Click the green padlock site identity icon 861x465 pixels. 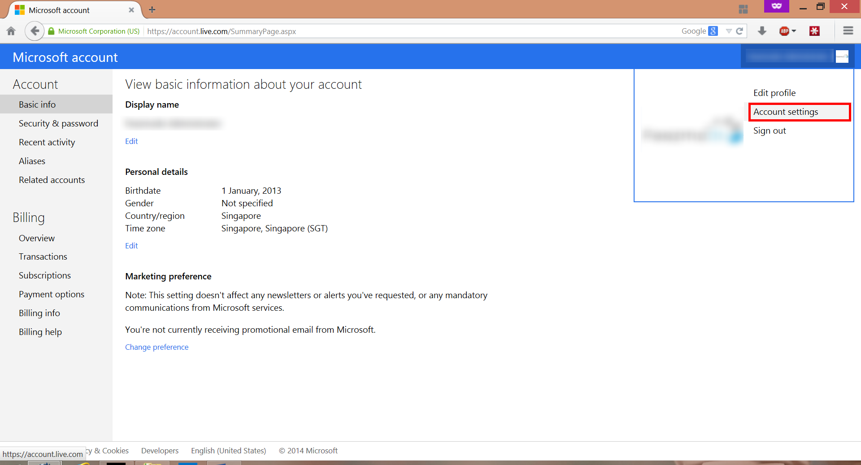51,31
